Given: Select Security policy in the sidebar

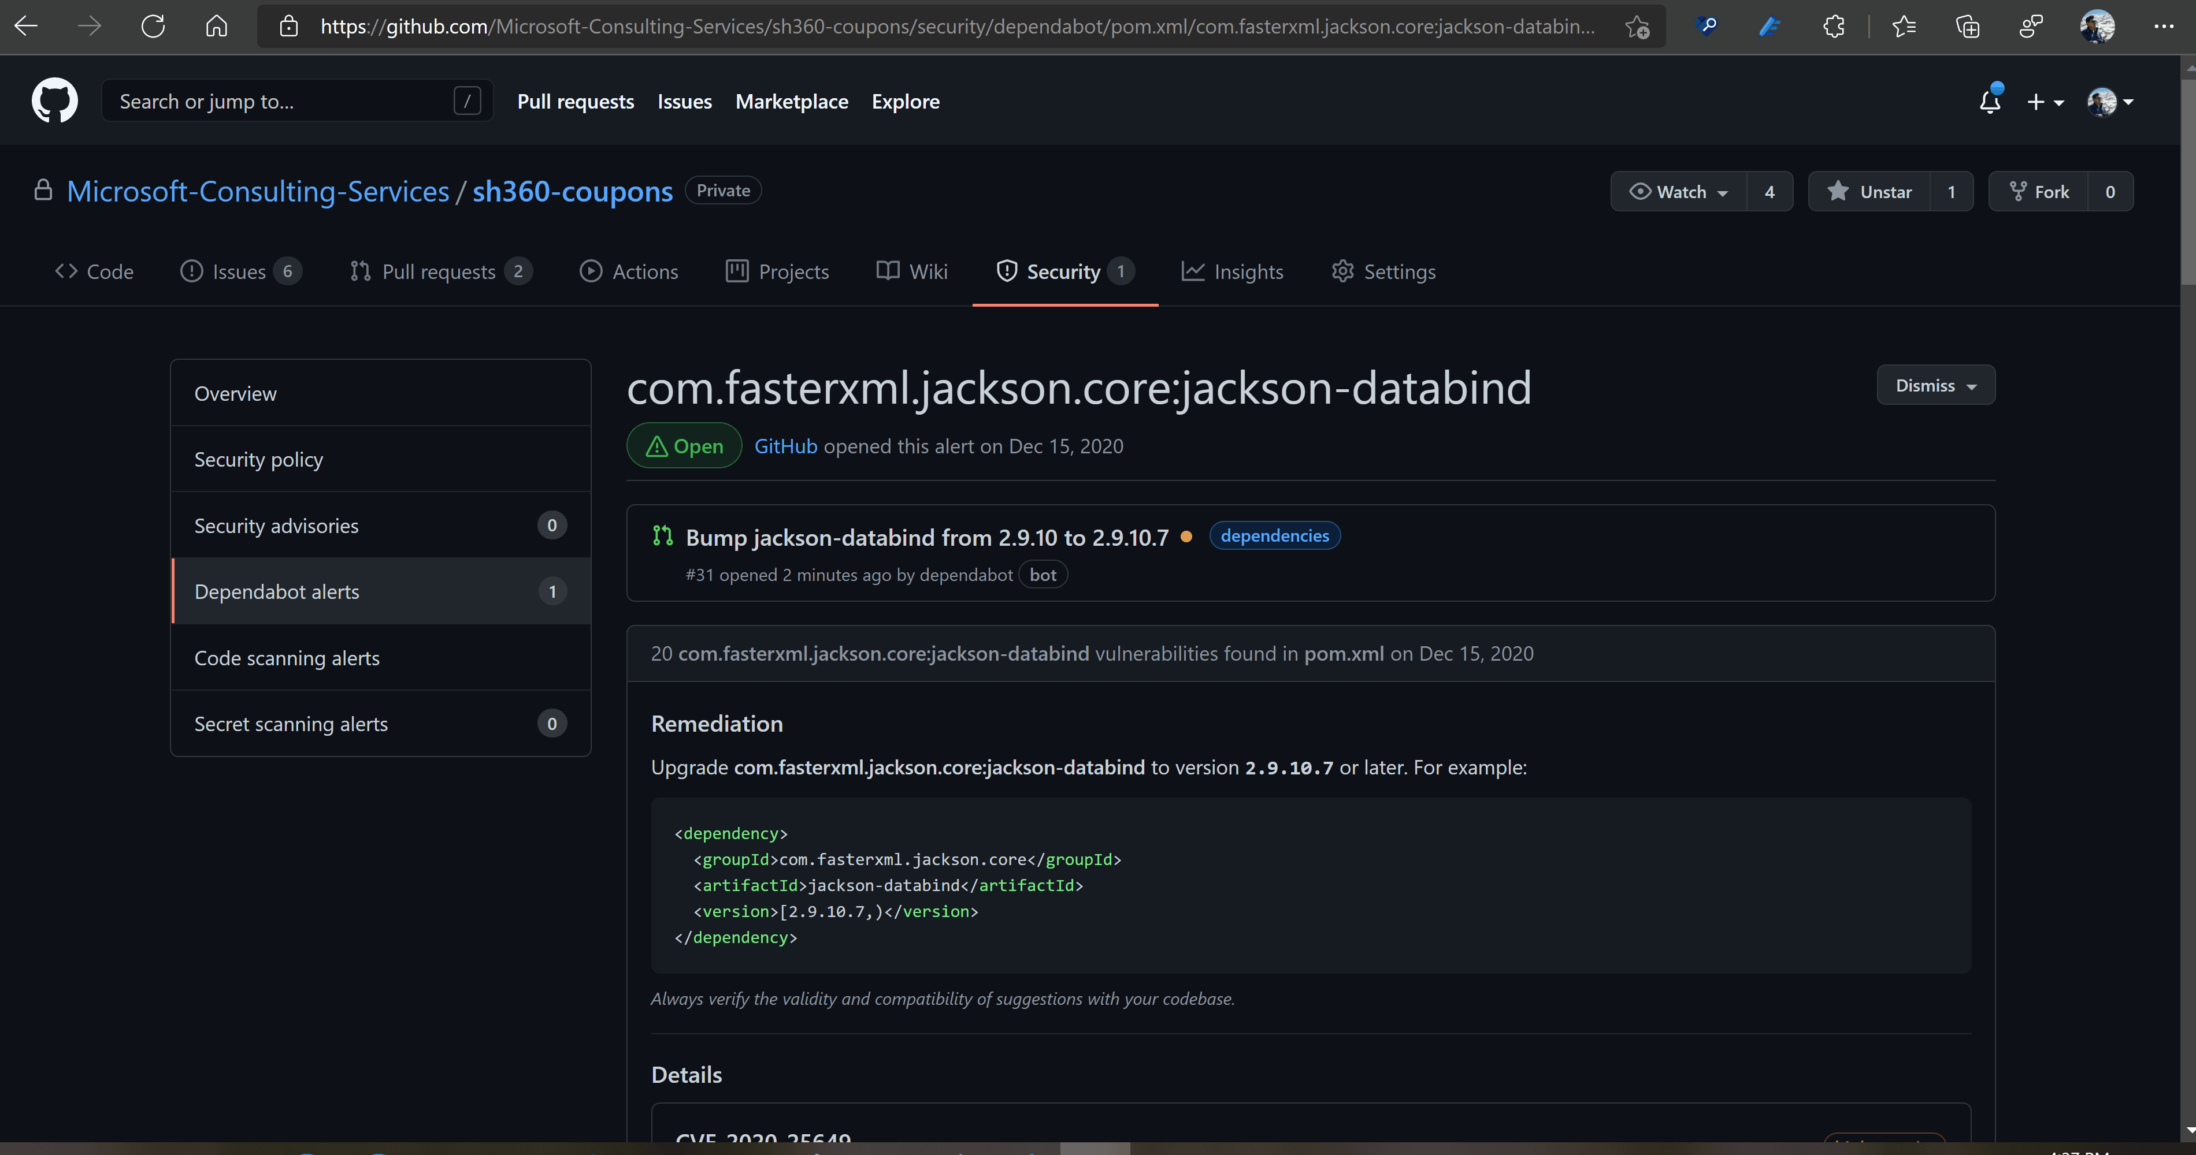Looking at the screenshot, I should pyautogui.click(x=380, y=459).
